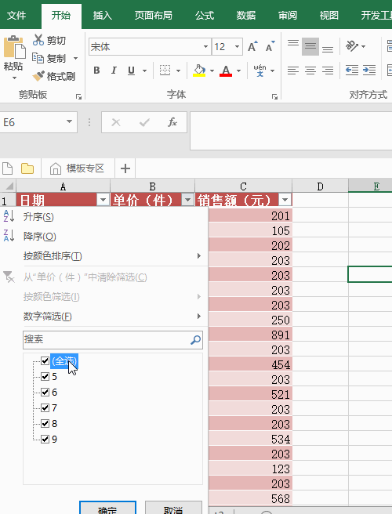Viewport: 392px width, 514px height.
Task: Align text right
Action: tap(328, 71)
